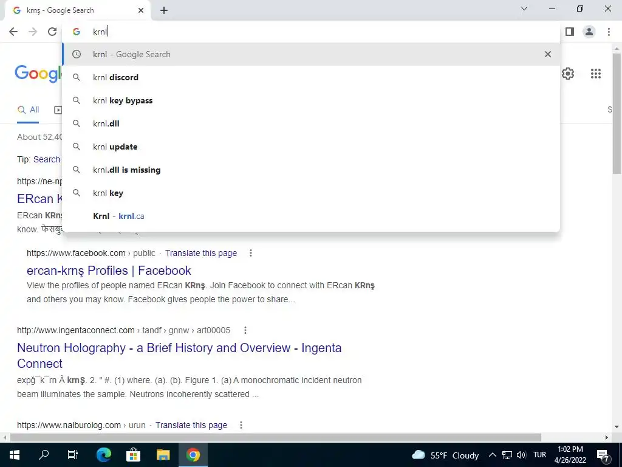Open options for the ingentaconnect result

(x=245, y=330)
